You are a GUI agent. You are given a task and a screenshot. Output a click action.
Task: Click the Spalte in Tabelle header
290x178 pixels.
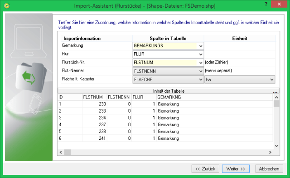(168, 39)
